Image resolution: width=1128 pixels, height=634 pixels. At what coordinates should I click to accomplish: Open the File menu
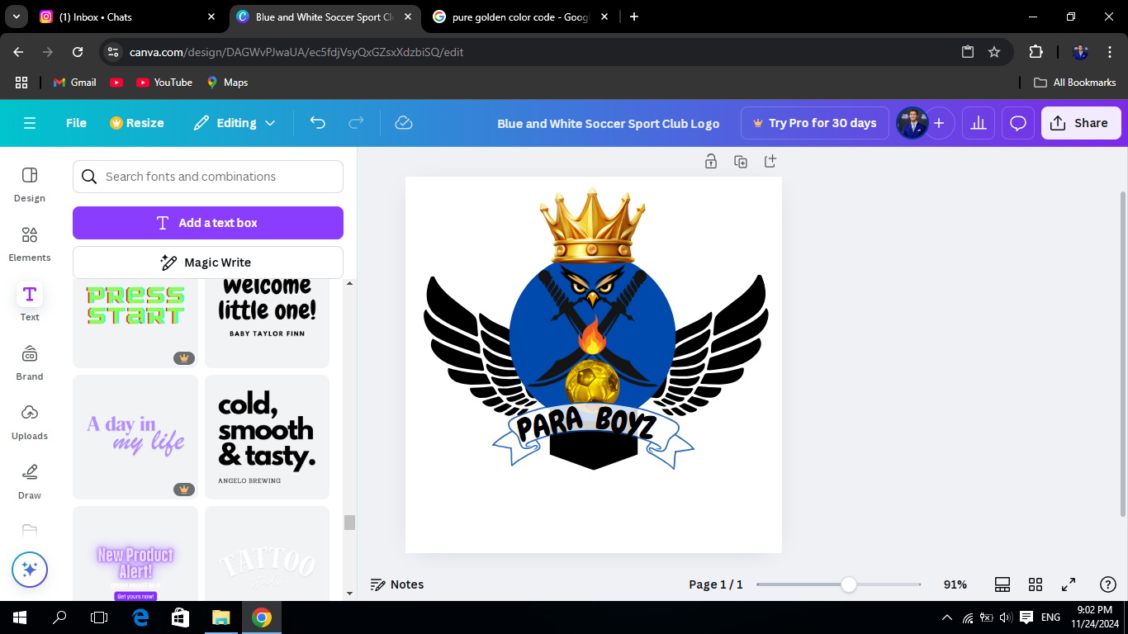pyautogui.click(x=76, y=123)
